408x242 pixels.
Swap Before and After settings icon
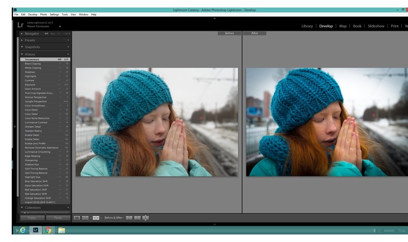coord(145,218)
